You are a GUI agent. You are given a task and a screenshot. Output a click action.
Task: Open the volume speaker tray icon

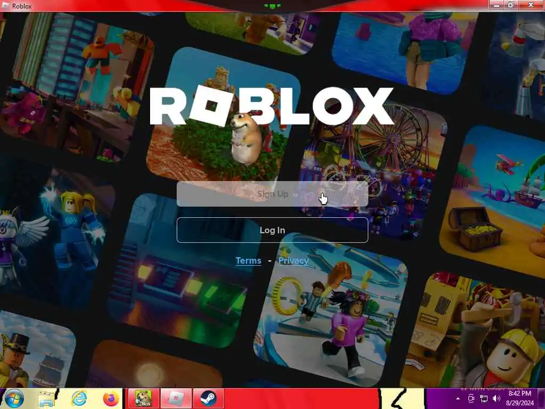point(497,398)
